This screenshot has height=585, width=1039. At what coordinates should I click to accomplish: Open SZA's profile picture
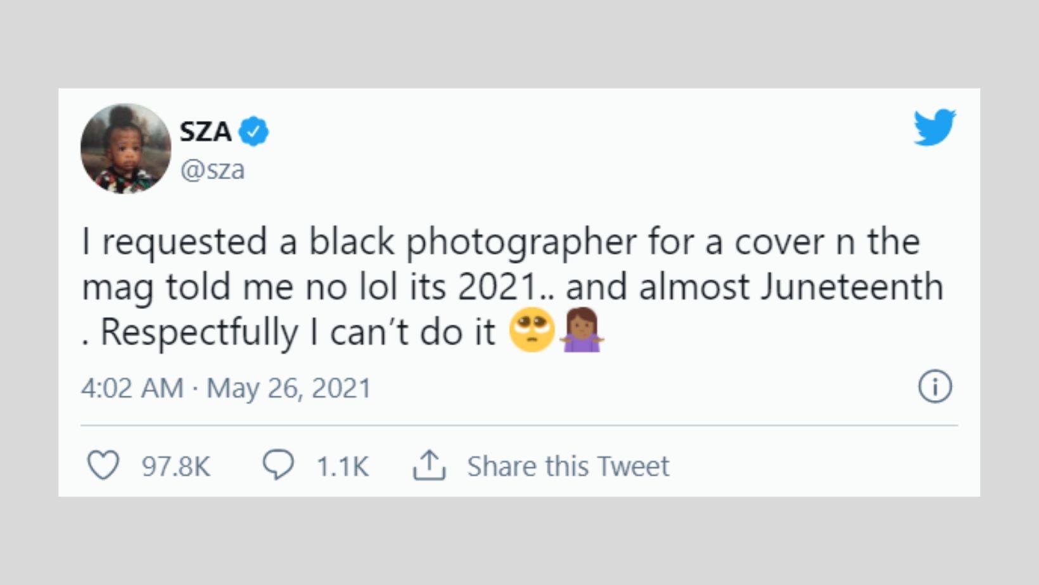pyautogui.click(x=125, y=149)
